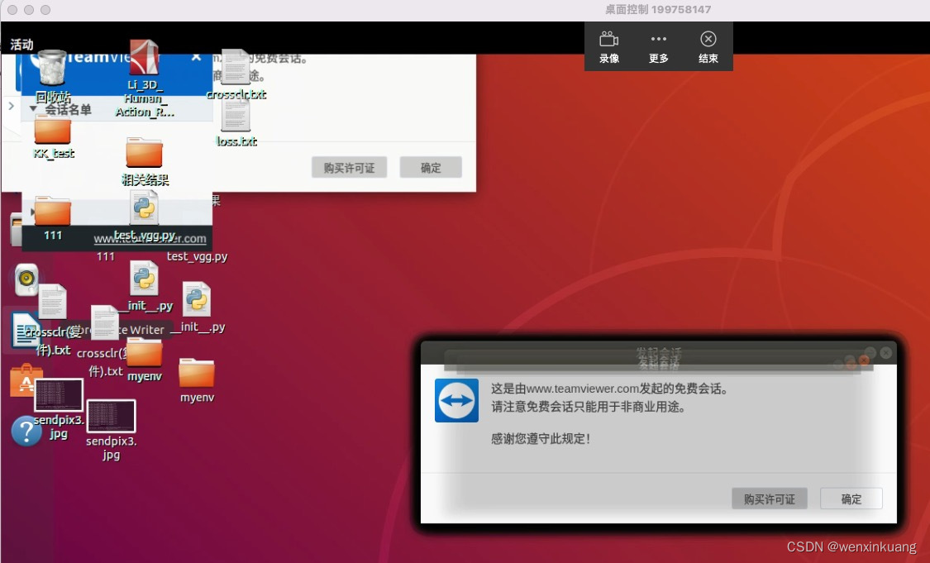Click the 购买许可证 purchase license button
Viewport: 930px width, 563px height.
click(769, 499)
